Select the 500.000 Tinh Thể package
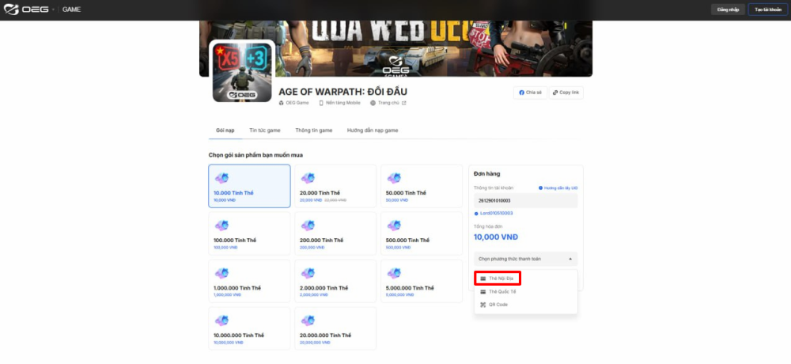791x364 pixels. [422, 234]
